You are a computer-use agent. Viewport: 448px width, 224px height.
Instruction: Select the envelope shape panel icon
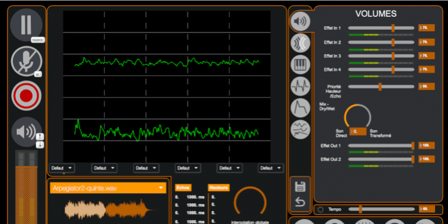(301, 108)
